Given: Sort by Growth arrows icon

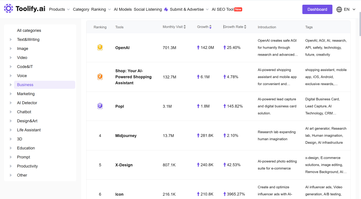Looking at the screenshot, I should pos(211,27).
